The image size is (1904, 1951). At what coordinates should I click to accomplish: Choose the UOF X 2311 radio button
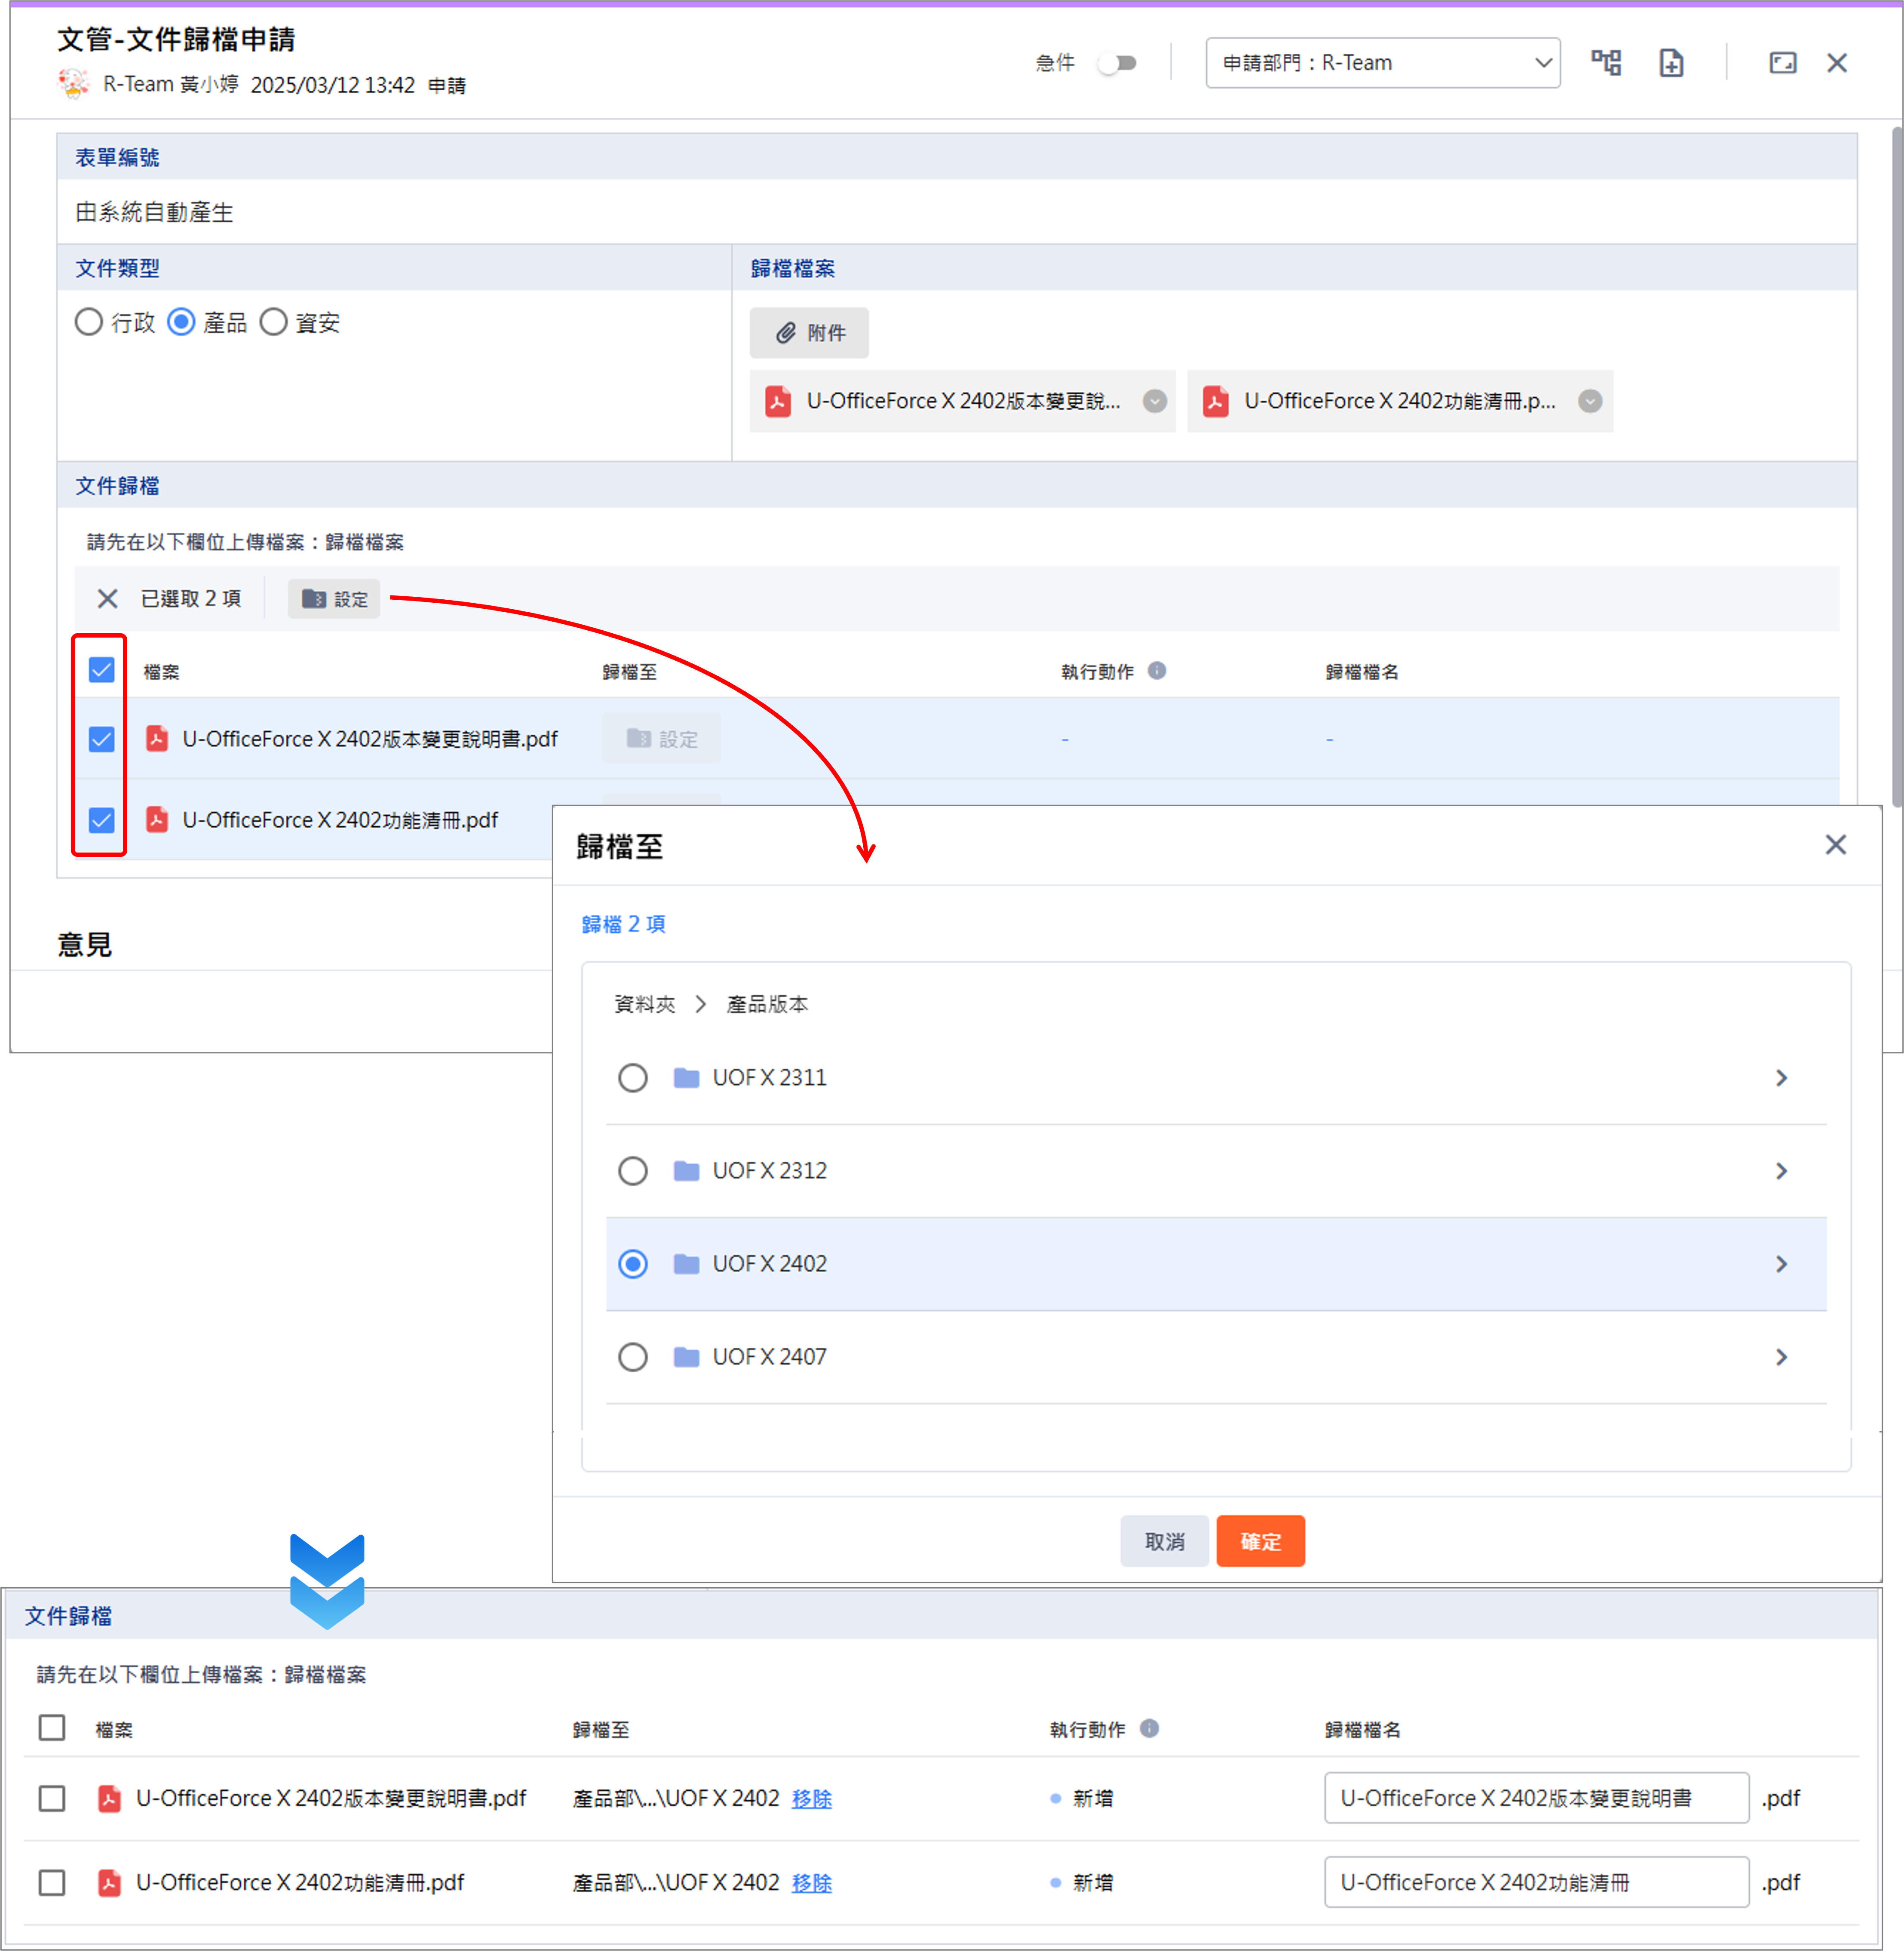(632, 1077)
